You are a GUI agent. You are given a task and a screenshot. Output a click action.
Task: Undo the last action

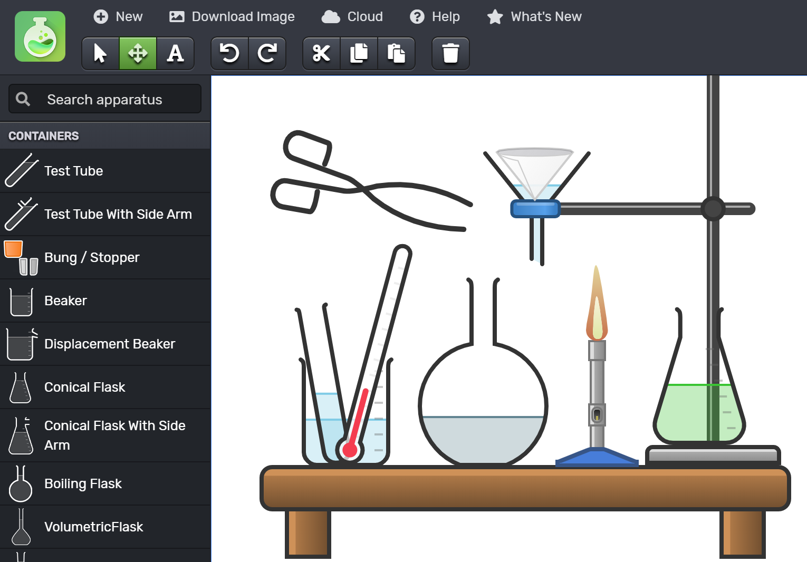(x=229, y=53)
